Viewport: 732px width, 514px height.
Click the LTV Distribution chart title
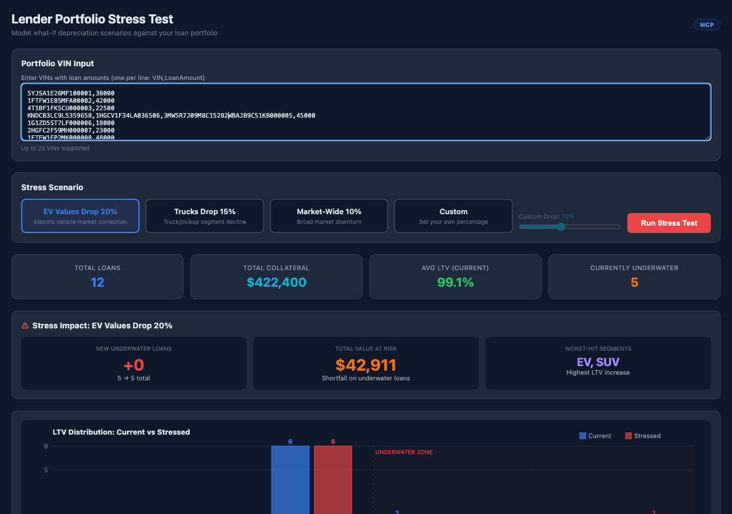click(121, 432)
